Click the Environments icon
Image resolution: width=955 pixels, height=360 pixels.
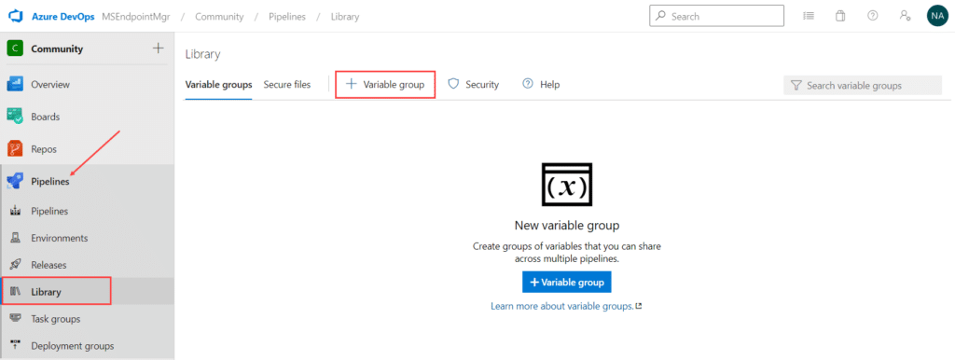click(16, 238)
